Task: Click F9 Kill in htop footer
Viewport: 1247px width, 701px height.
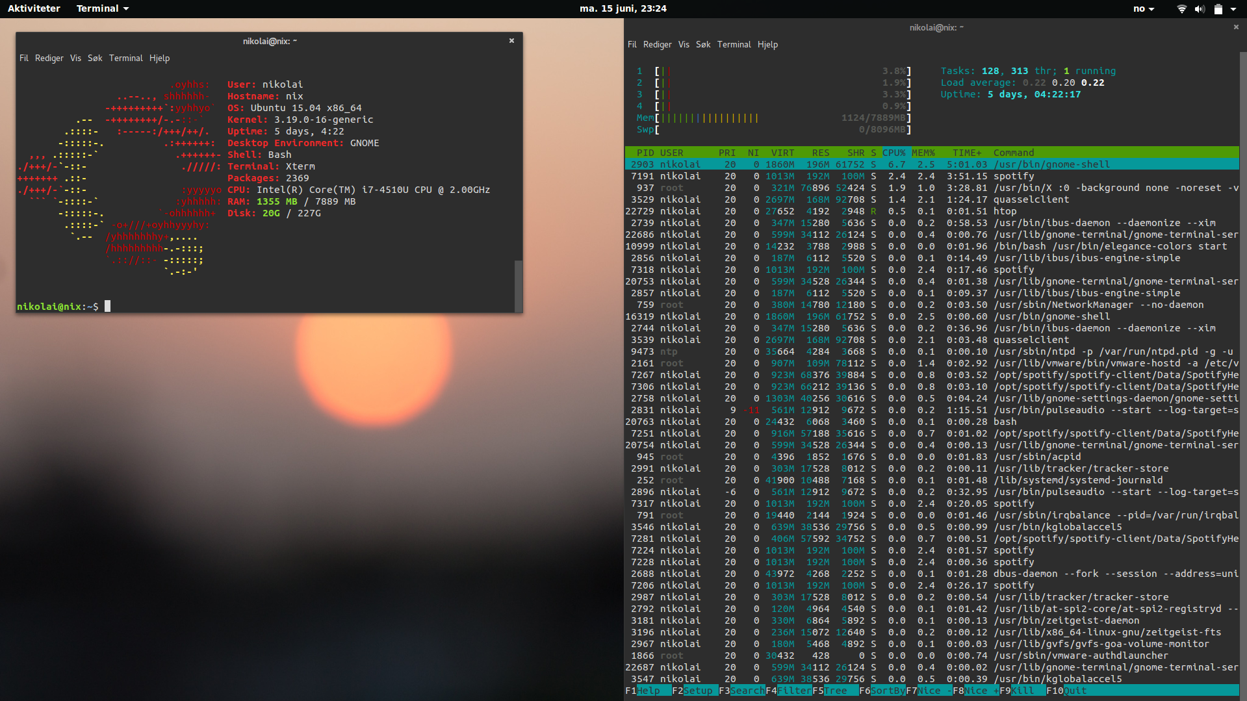Action: click(1022, 691)
